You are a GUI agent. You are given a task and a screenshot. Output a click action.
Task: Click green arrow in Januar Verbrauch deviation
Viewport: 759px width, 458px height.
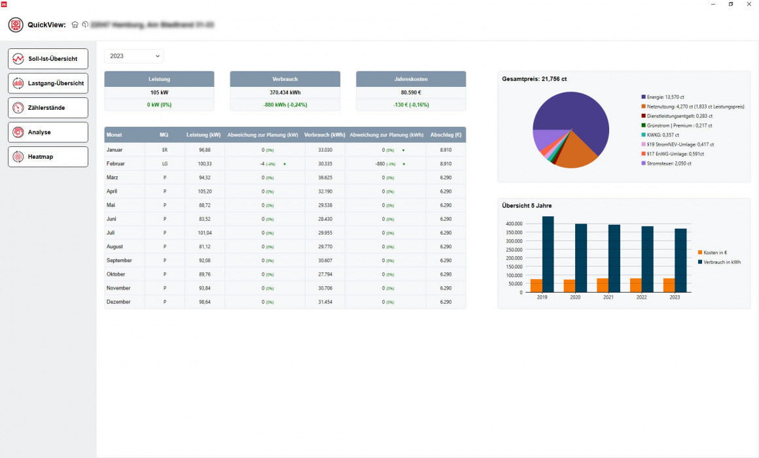click(x=404, y=150)
